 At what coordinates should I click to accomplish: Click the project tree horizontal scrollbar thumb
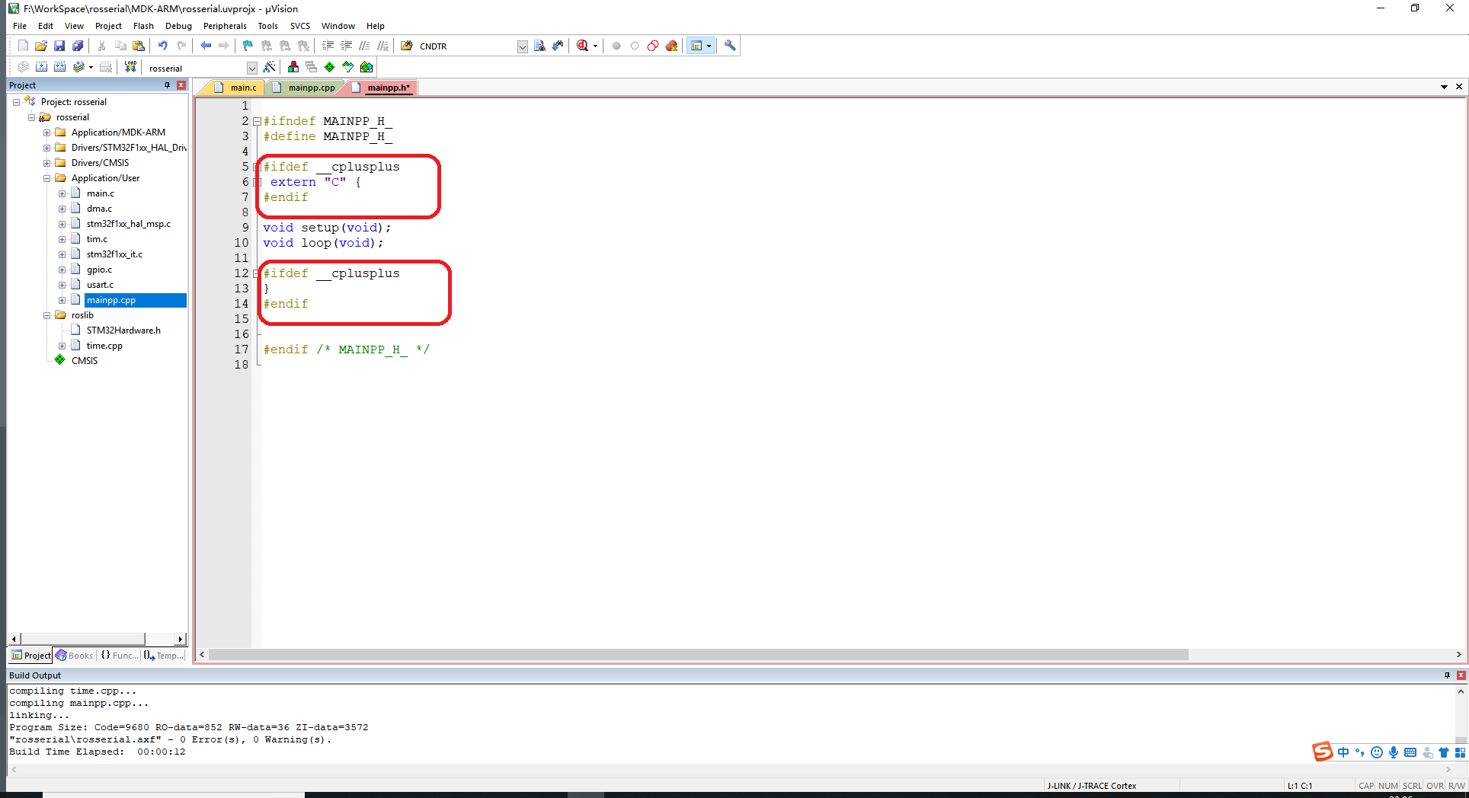[83, 639]
